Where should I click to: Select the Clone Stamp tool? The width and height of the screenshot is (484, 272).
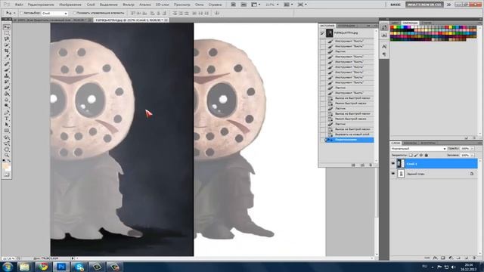tap(7, 76)
